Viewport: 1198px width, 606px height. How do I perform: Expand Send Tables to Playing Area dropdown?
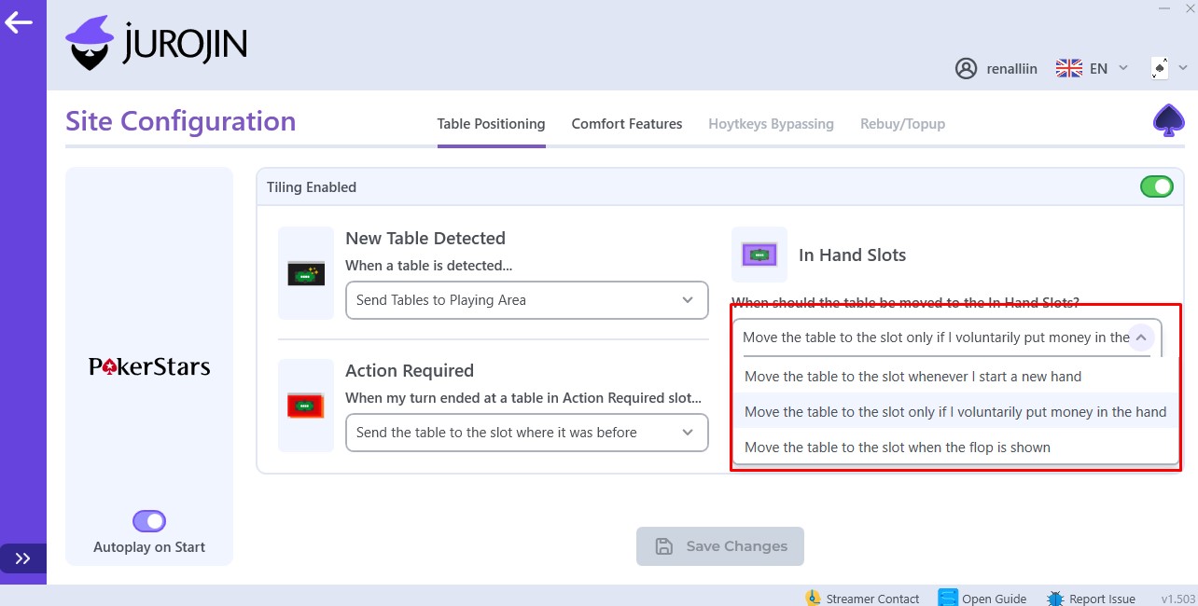(526, 300)
